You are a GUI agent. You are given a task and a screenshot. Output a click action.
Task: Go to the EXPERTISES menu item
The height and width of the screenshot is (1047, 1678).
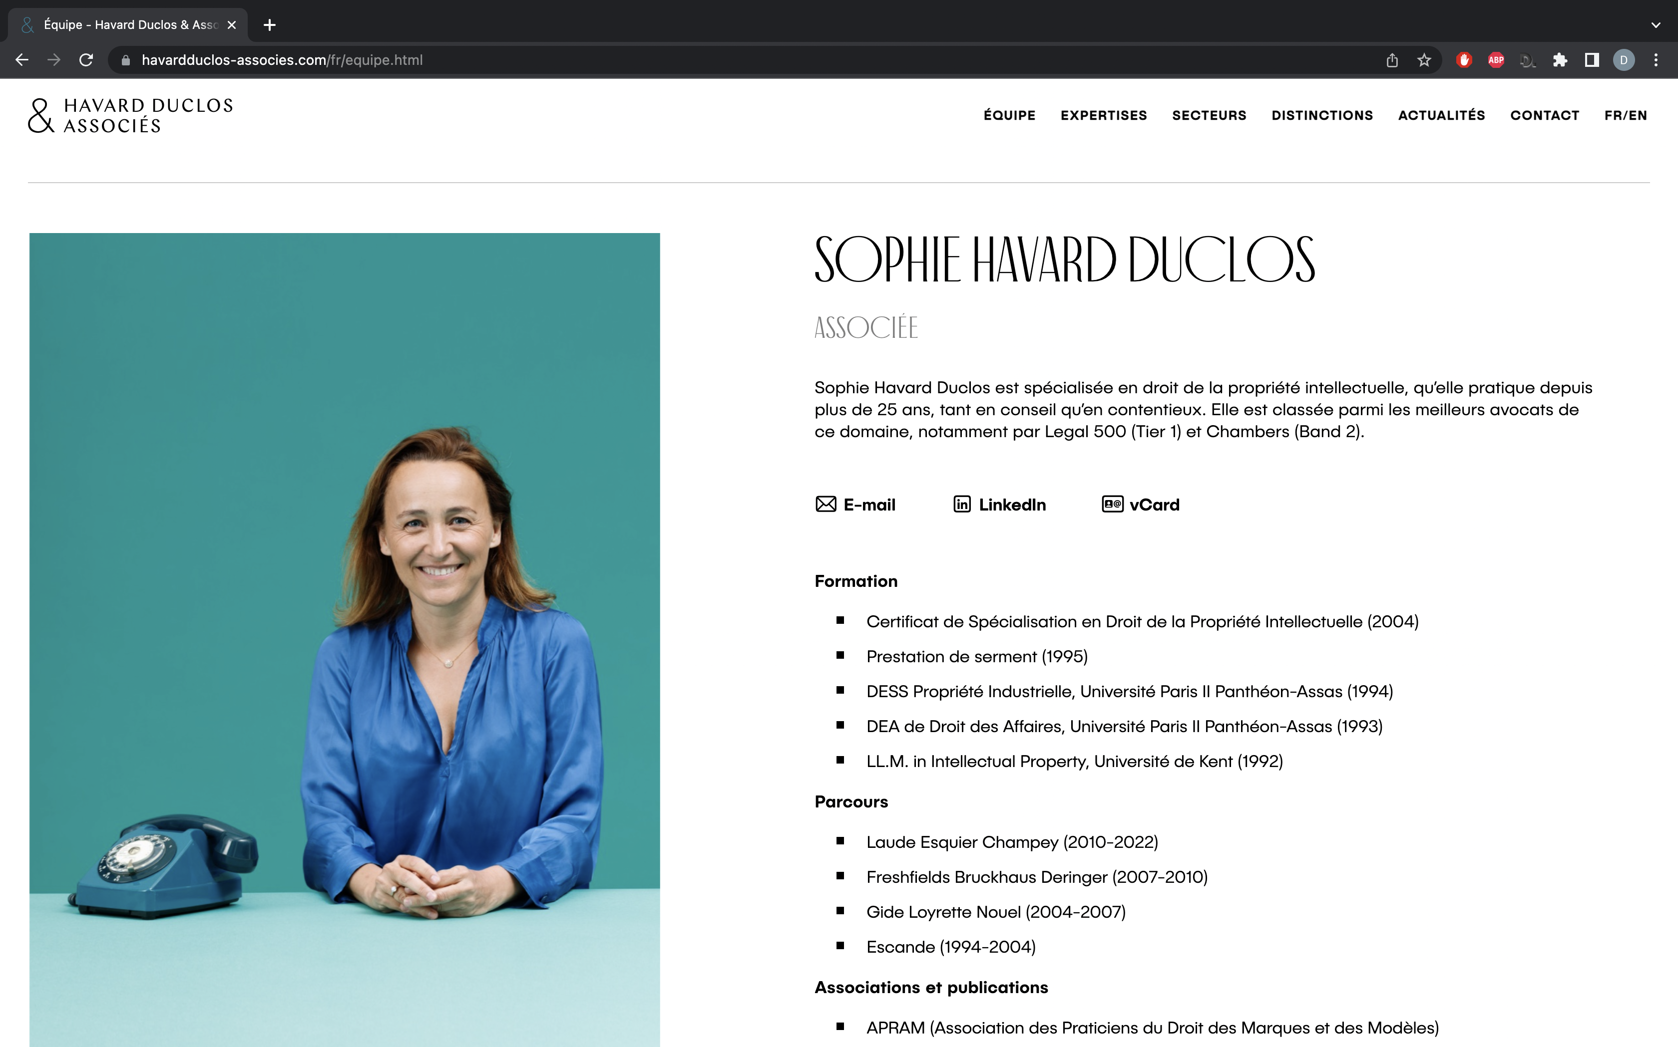[1104, 116]
